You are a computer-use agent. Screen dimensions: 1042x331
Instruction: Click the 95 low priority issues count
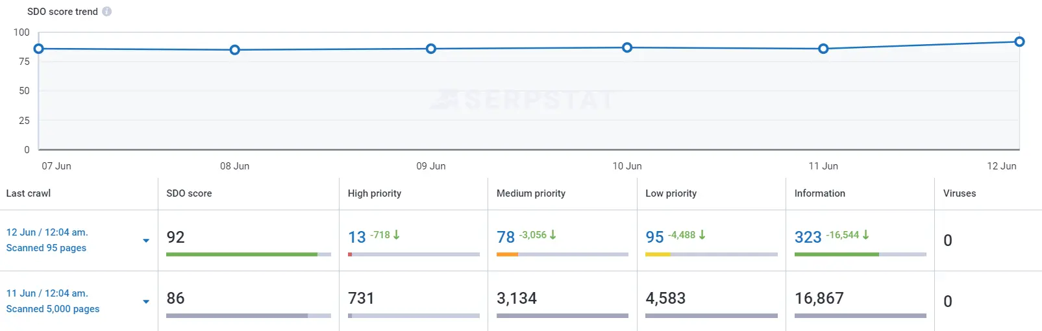(x=654, y=238)
